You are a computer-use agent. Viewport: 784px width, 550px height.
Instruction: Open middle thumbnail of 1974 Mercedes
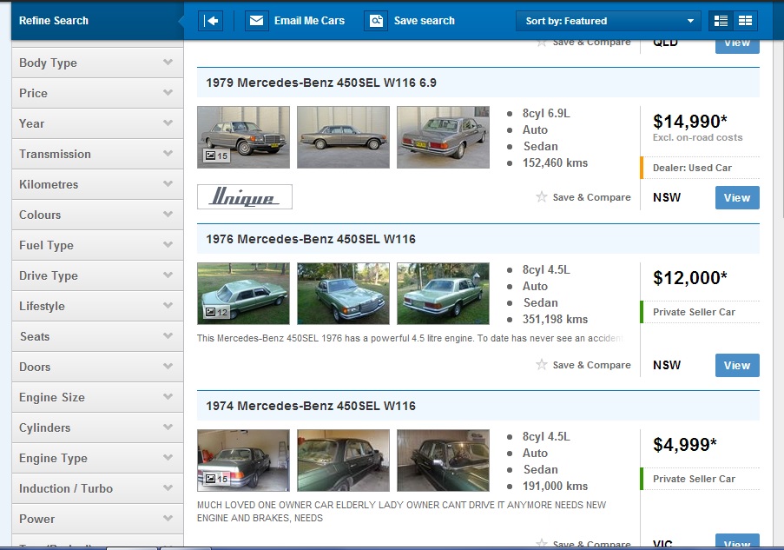coord(343,461)
